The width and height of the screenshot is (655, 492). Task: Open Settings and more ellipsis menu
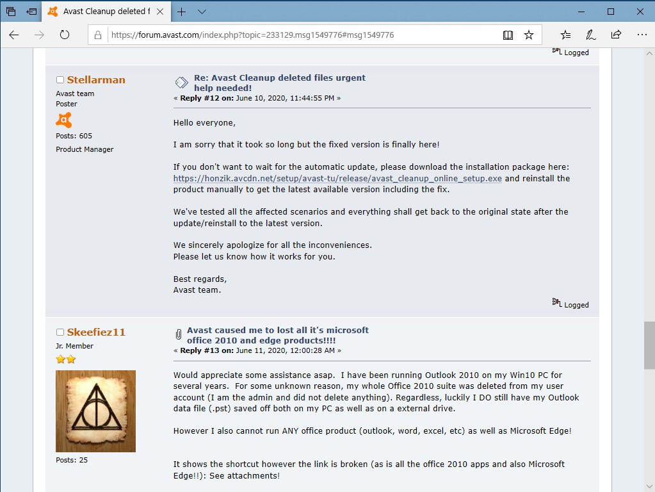(x=642, y=35)
